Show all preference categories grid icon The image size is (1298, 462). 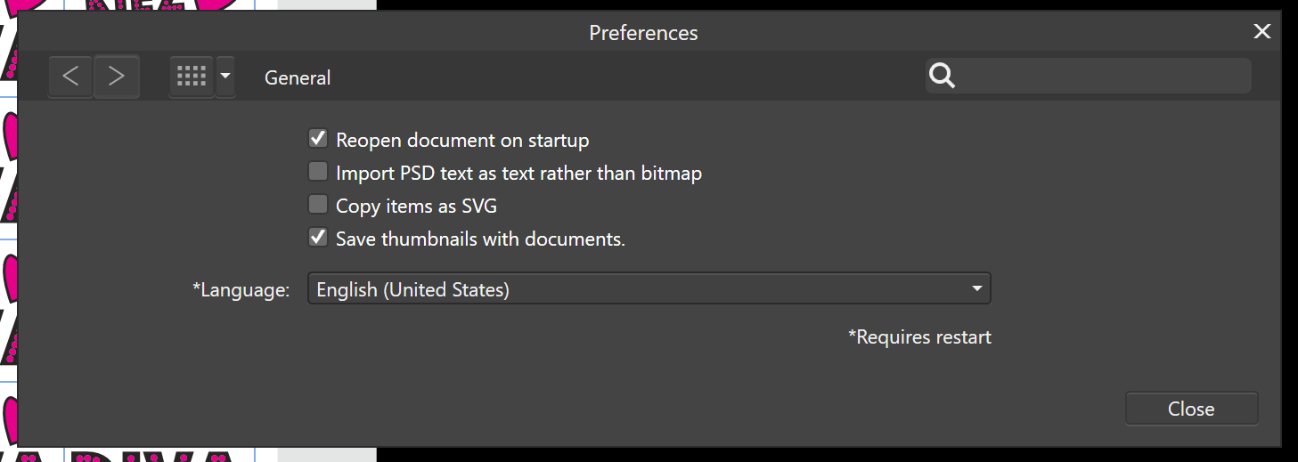coord(192,77)
